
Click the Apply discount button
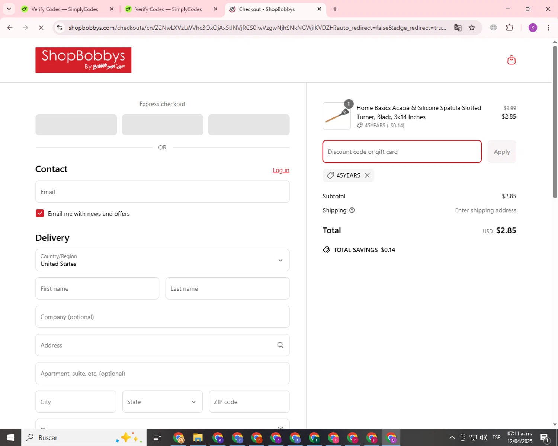(502, 152)
